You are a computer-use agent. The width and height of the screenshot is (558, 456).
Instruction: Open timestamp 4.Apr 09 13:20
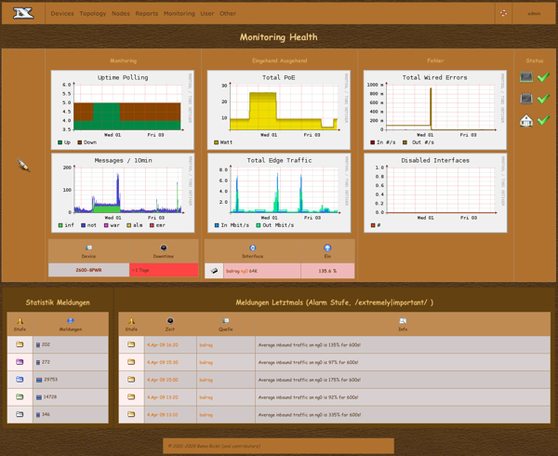click(163, 397)
